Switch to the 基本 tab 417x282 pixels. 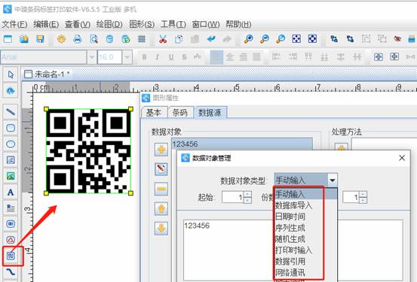[155, 113]
